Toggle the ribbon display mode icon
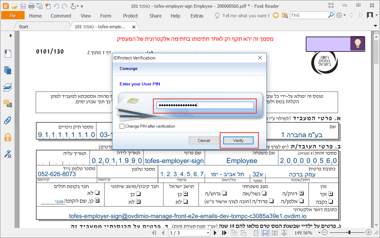Screen dimensions: 380x238 [331, 6]
